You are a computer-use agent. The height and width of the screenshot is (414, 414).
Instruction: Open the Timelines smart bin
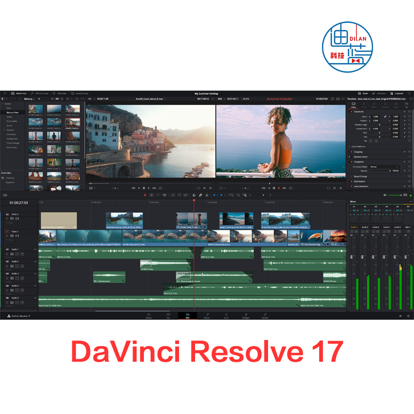tap(10, 178)
